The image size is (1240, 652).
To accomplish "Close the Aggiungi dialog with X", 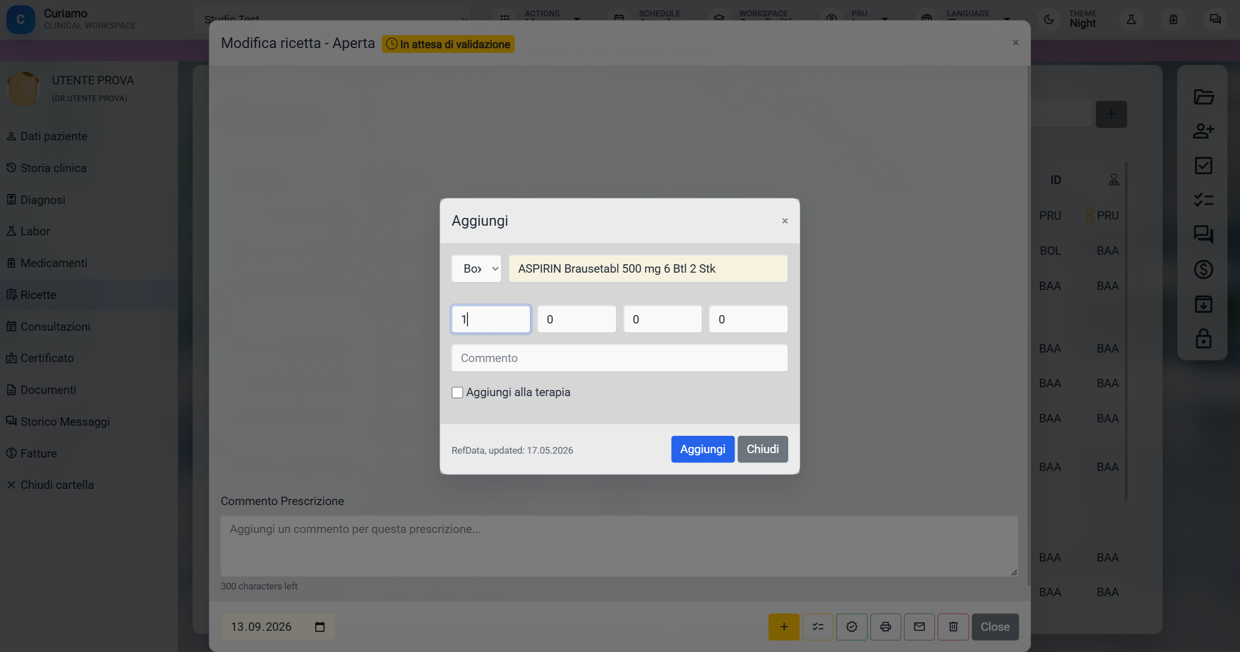I will coord(785,221).
